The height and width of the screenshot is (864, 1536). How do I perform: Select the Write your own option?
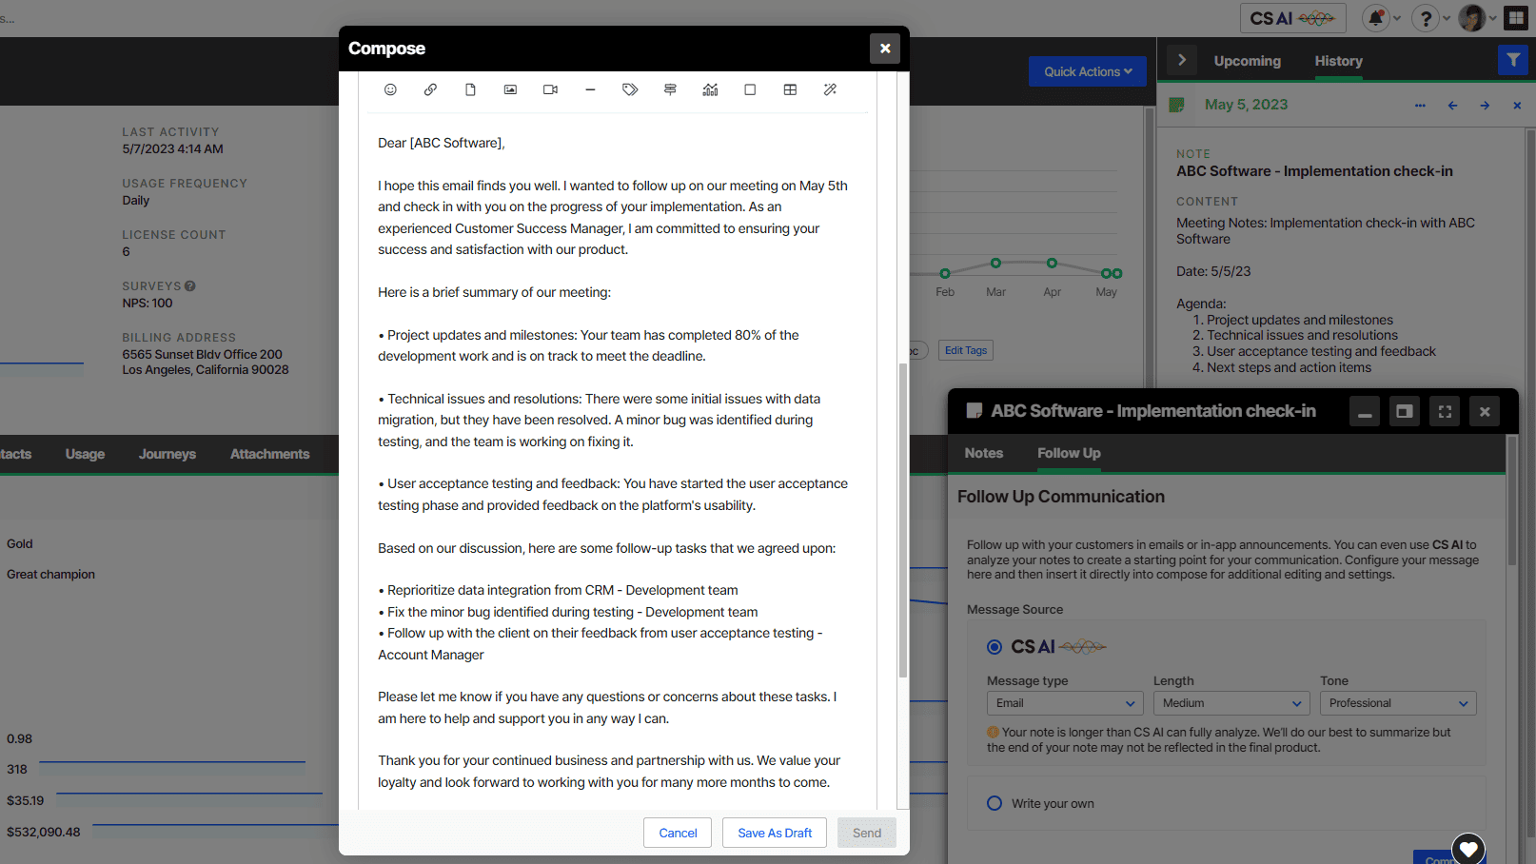(x=994, y=803)
